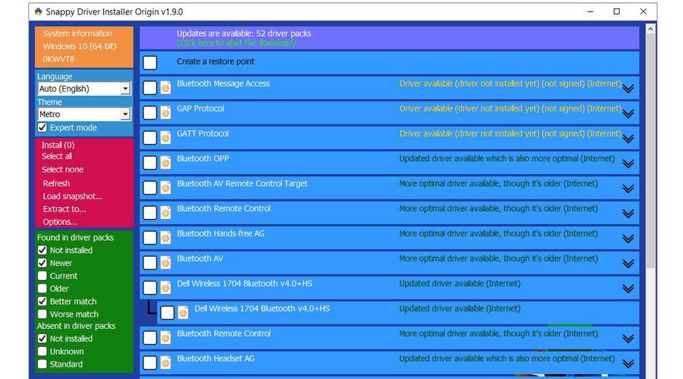683x379 pixels.
Task: Enable the Standard filter checkbox
Action: pyautogui.click(x=42, y=364)
